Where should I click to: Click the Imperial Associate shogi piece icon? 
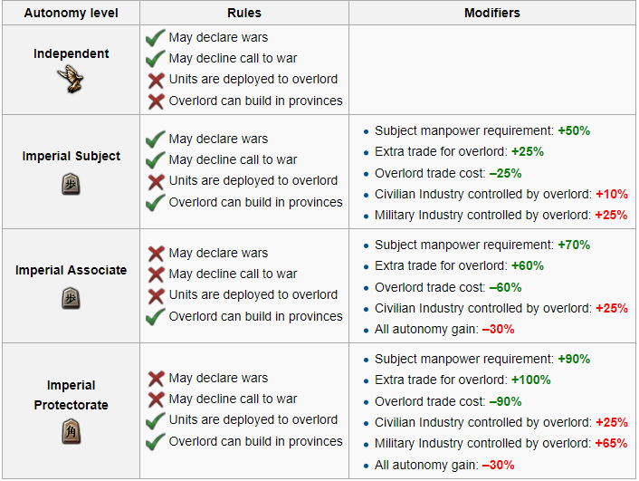(71, 297)
